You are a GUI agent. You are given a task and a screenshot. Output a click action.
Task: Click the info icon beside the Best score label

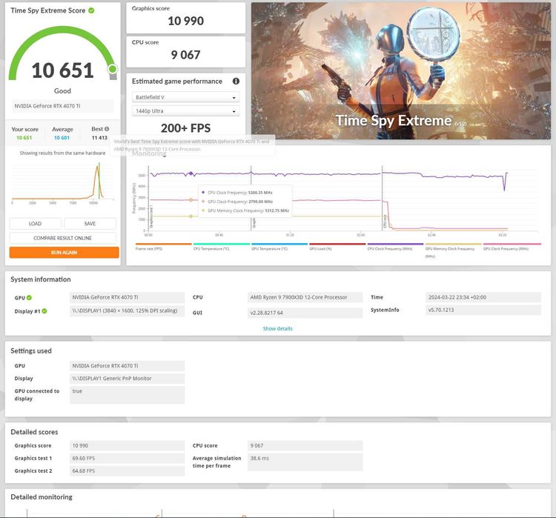point(107,129)
